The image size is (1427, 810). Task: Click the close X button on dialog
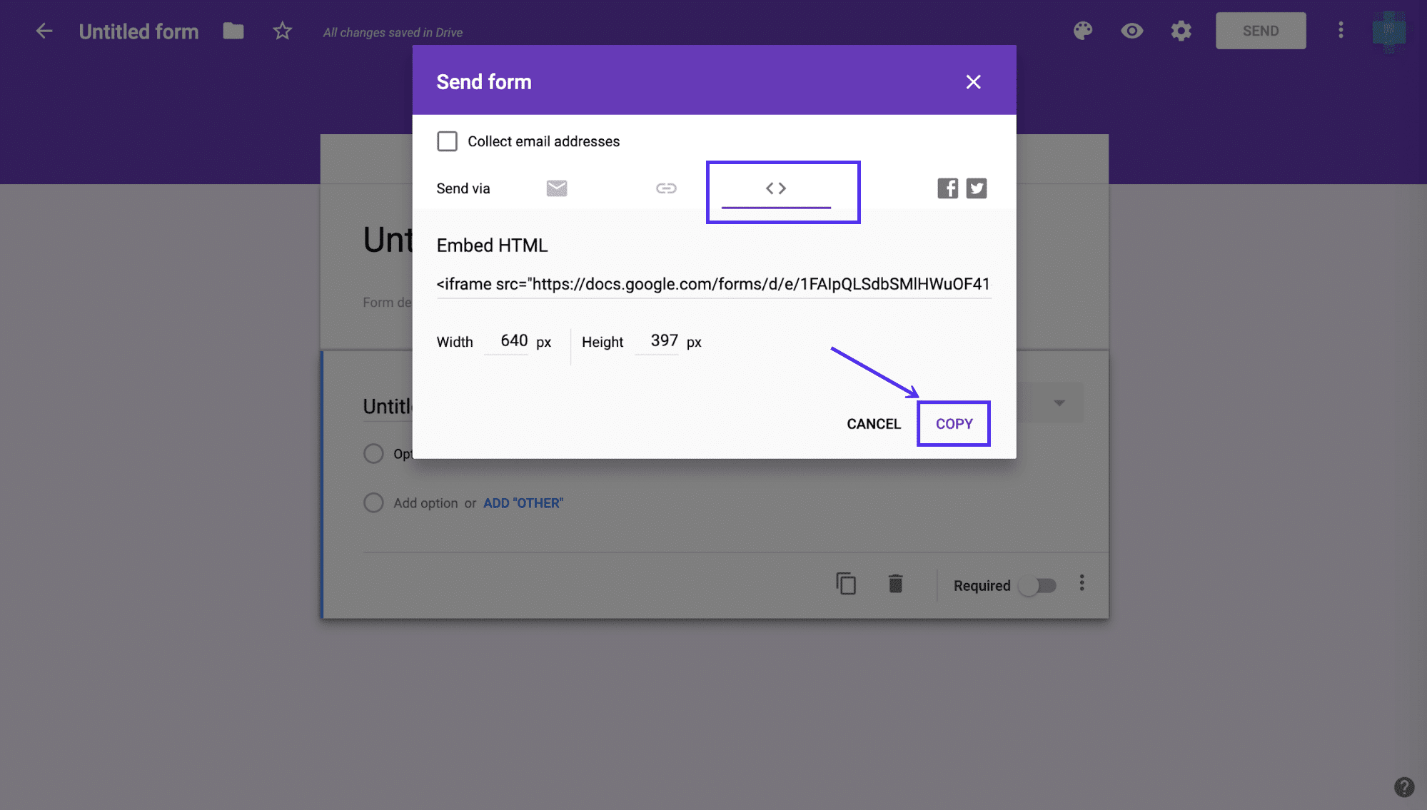click(x=972, y=81)
